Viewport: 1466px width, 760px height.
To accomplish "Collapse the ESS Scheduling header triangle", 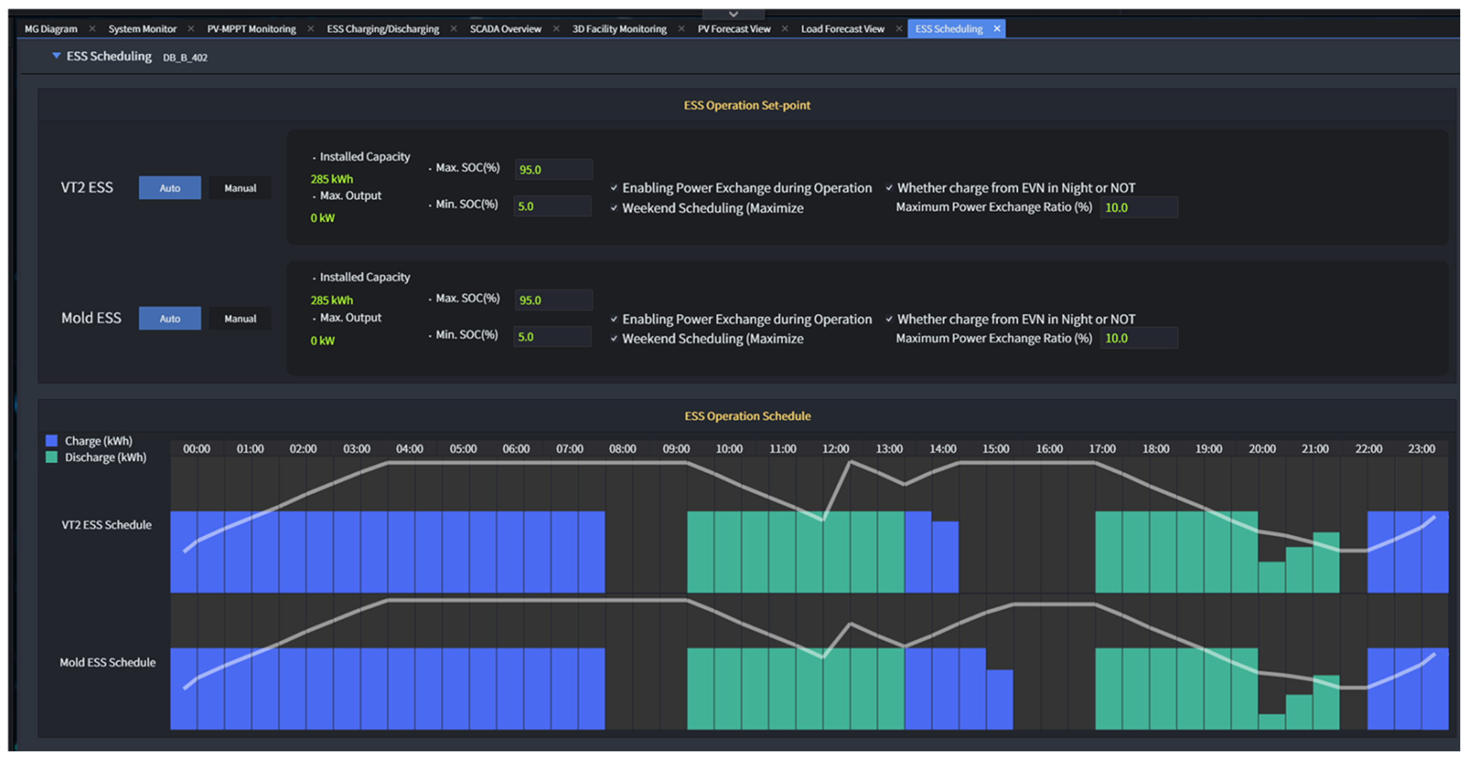I will click(56, 56).
